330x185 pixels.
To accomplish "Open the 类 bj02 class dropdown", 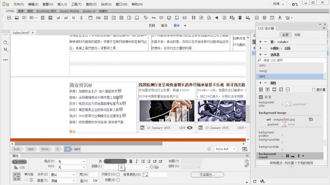I will click(x=115, y=161).
